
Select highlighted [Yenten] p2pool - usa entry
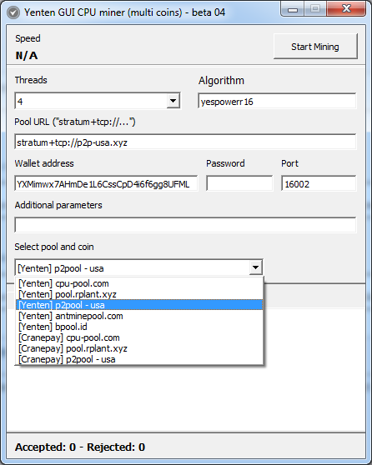point(139,305)
